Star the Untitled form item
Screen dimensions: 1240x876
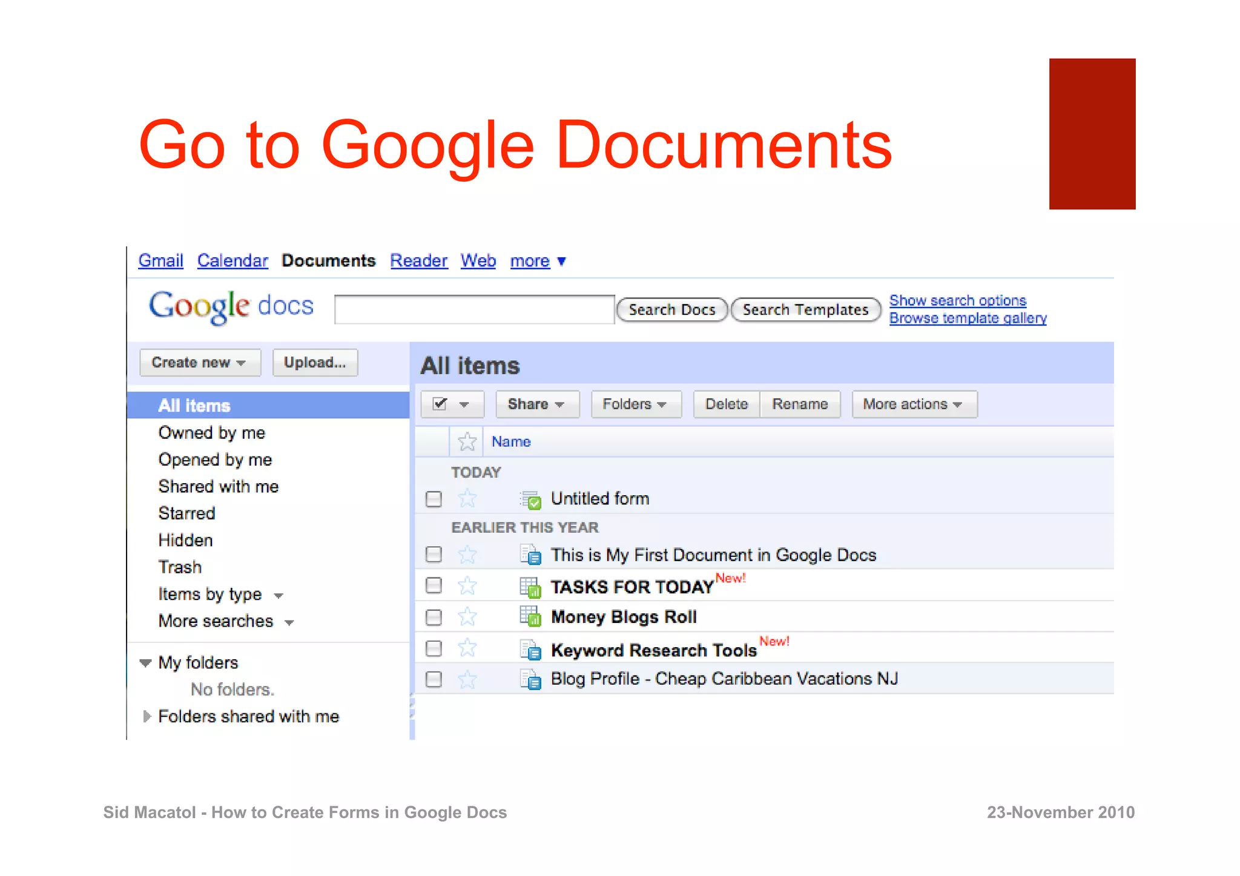click(467, 499)
